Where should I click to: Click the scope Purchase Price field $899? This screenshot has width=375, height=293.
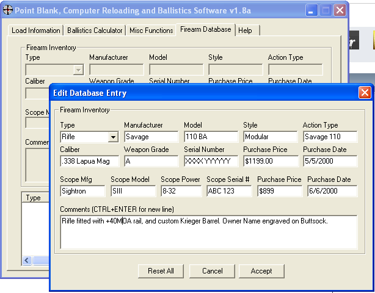click(x=280, y=191)
